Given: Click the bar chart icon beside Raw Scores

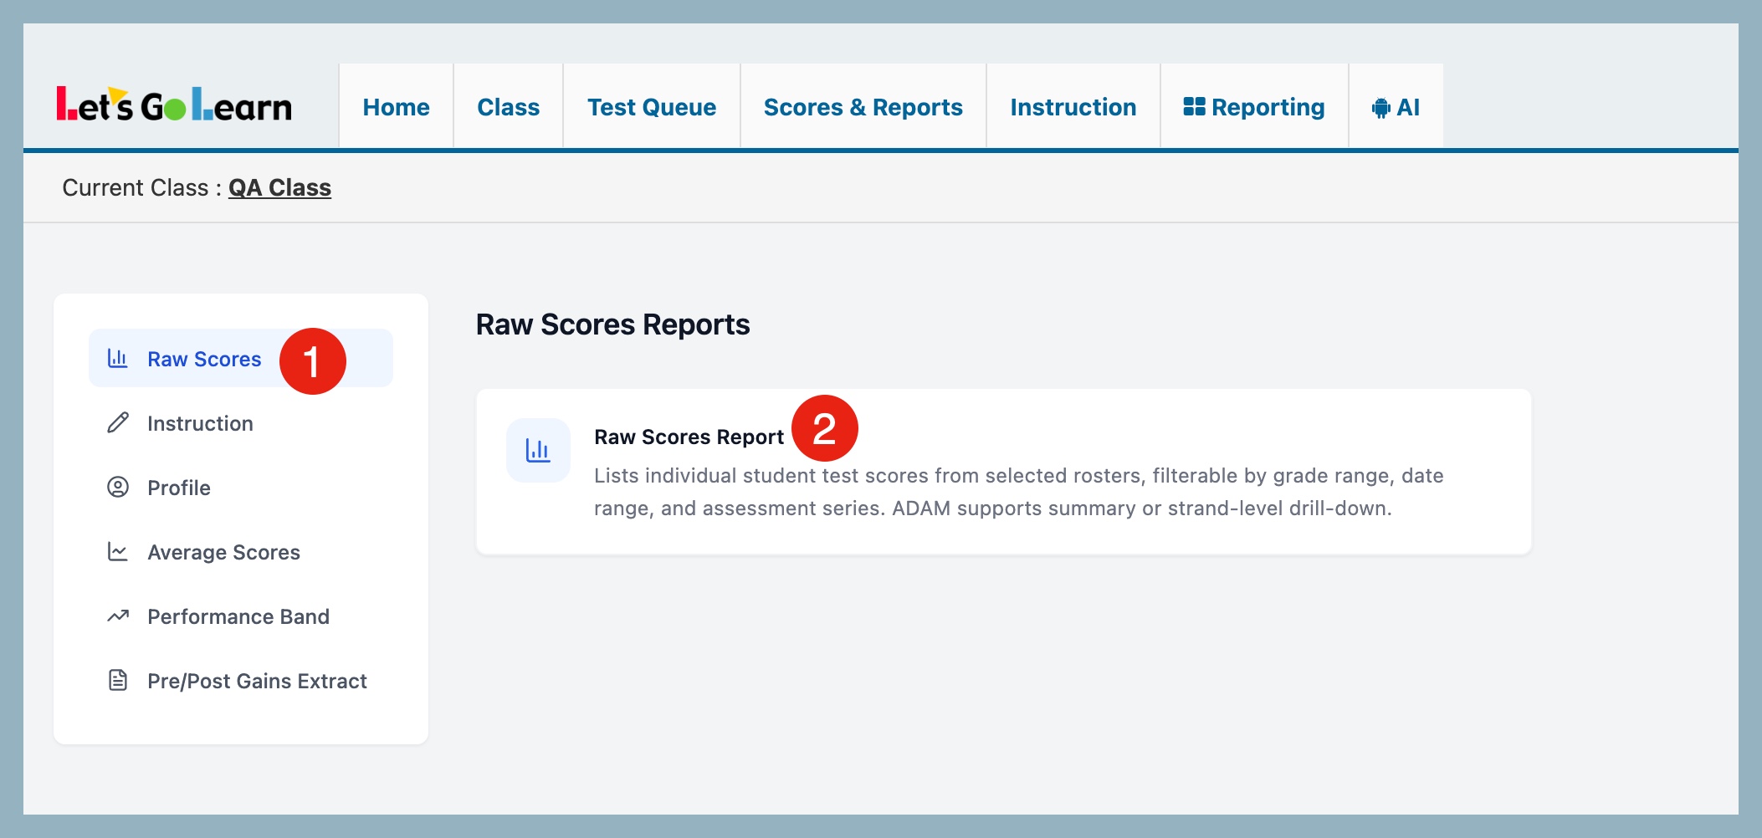Looking at the screenshot, I should point(117,359).
